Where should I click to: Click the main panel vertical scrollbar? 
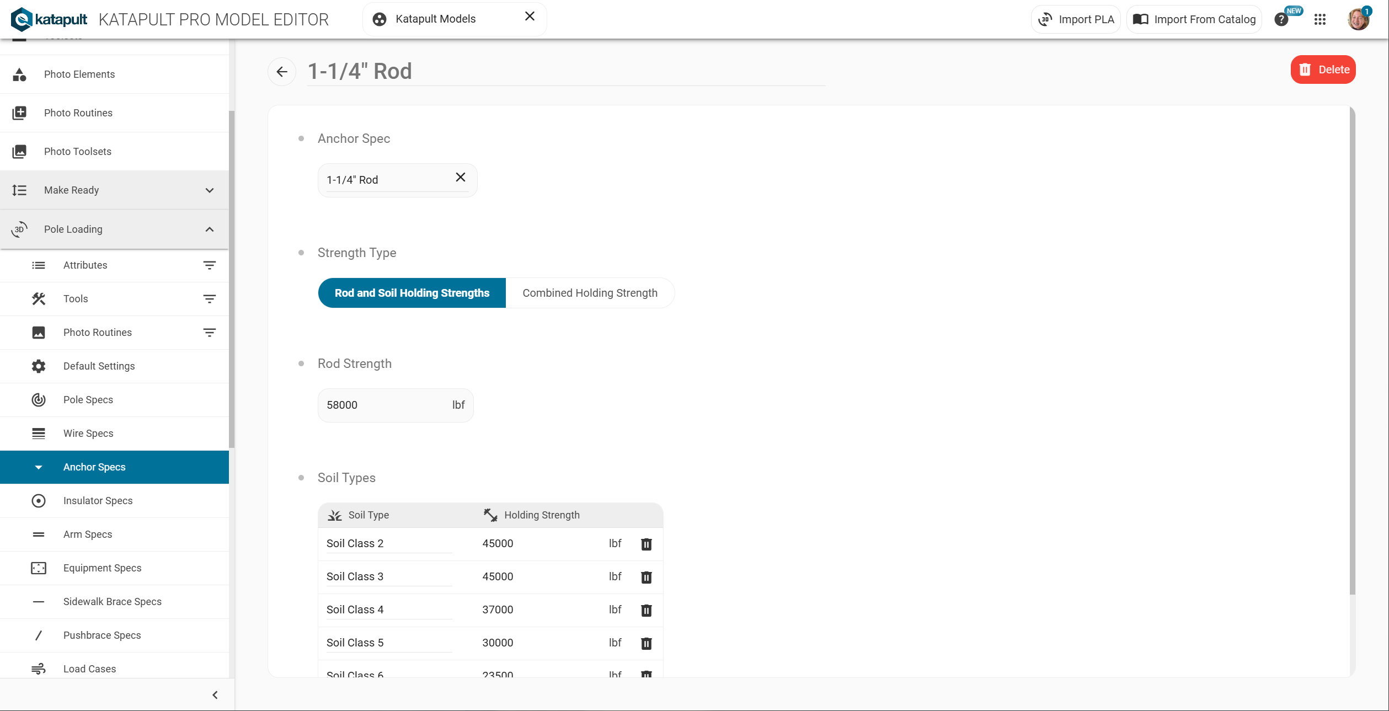click(1351, 353)
